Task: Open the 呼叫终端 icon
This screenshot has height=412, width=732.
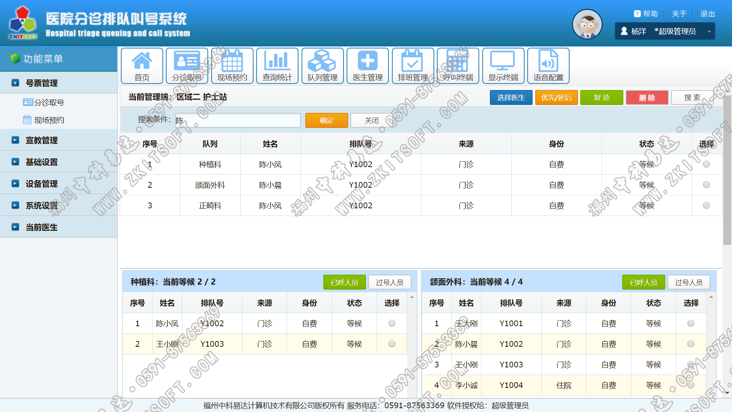Action: (458, 65)
